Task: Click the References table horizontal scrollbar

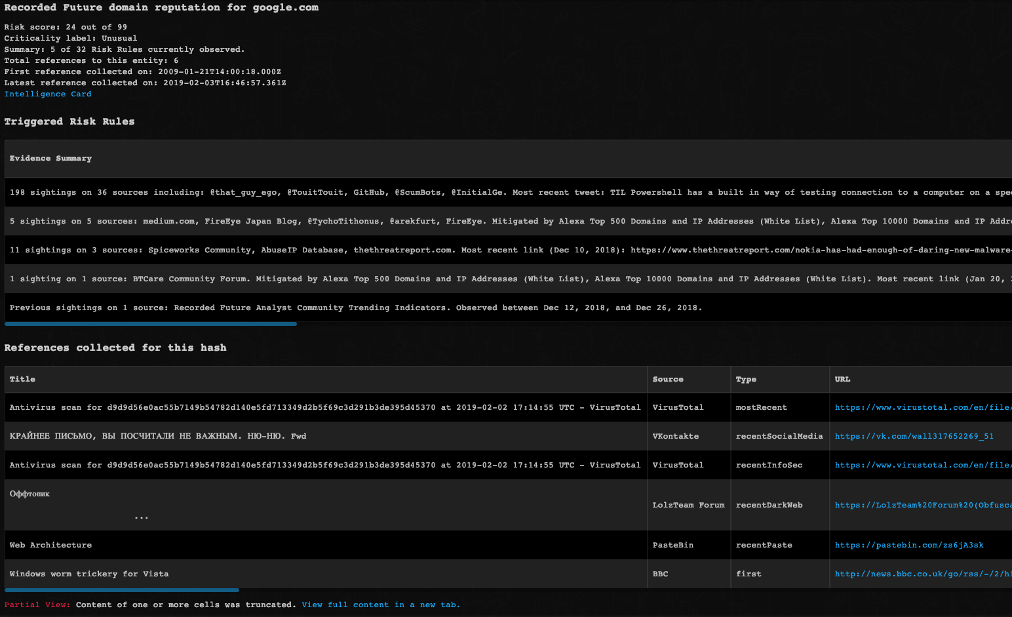Action: [122, 590]
